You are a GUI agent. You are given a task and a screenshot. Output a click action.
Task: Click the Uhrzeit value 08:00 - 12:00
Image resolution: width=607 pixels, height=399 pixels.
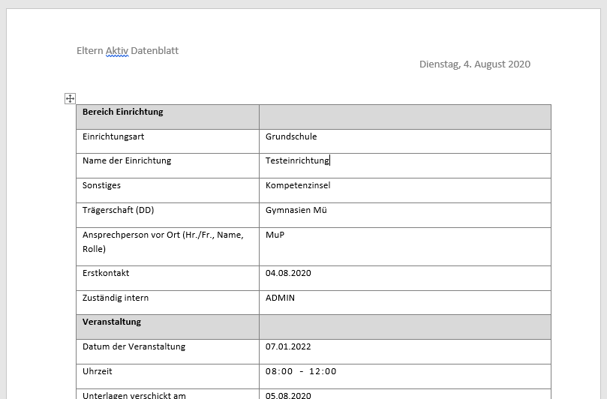tap(301, 371)
